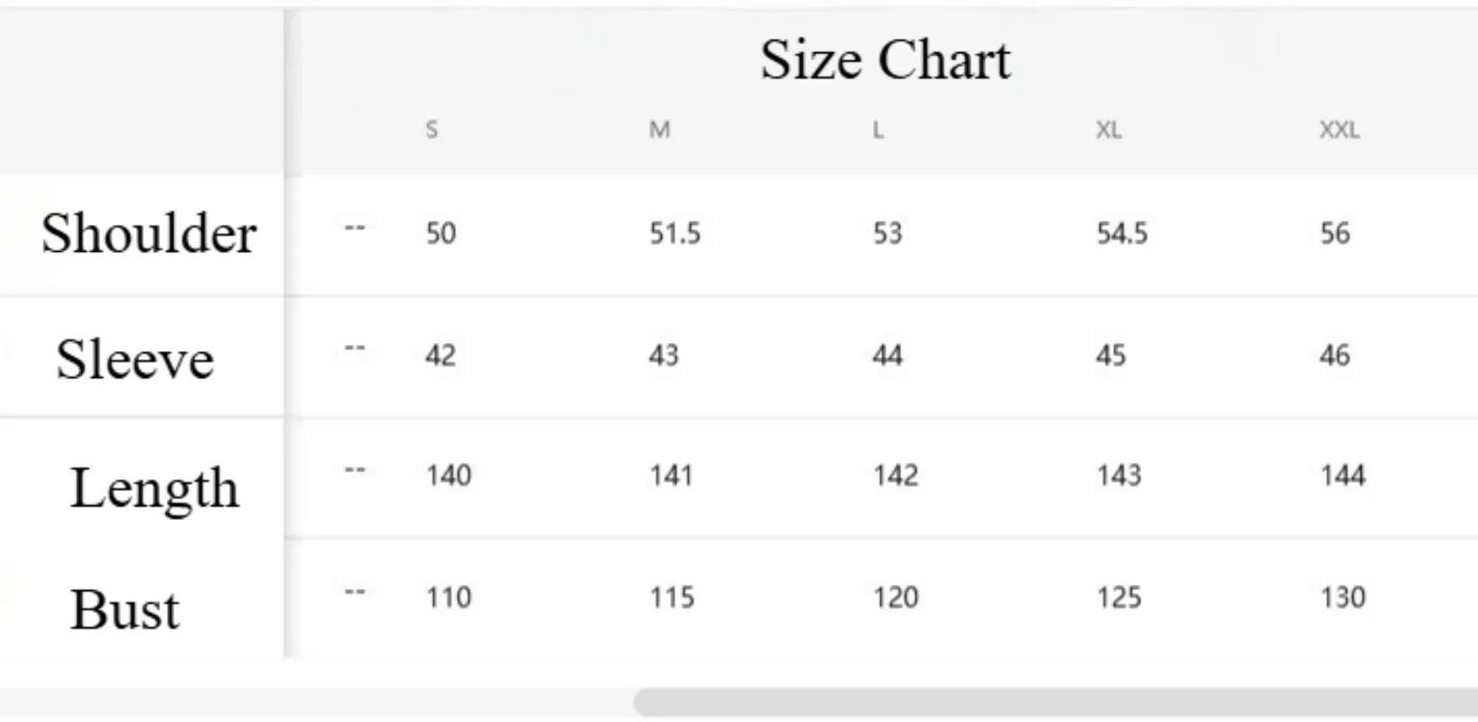
Task: Select the M size column header
Action: [x=660, y=130]
